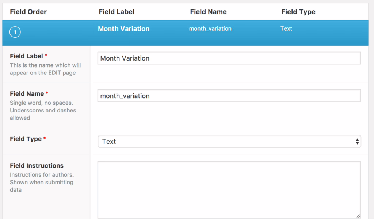Click inside the Field Label text input
The width and height of the screenshot is (374, 219).
tap(229, 58)
